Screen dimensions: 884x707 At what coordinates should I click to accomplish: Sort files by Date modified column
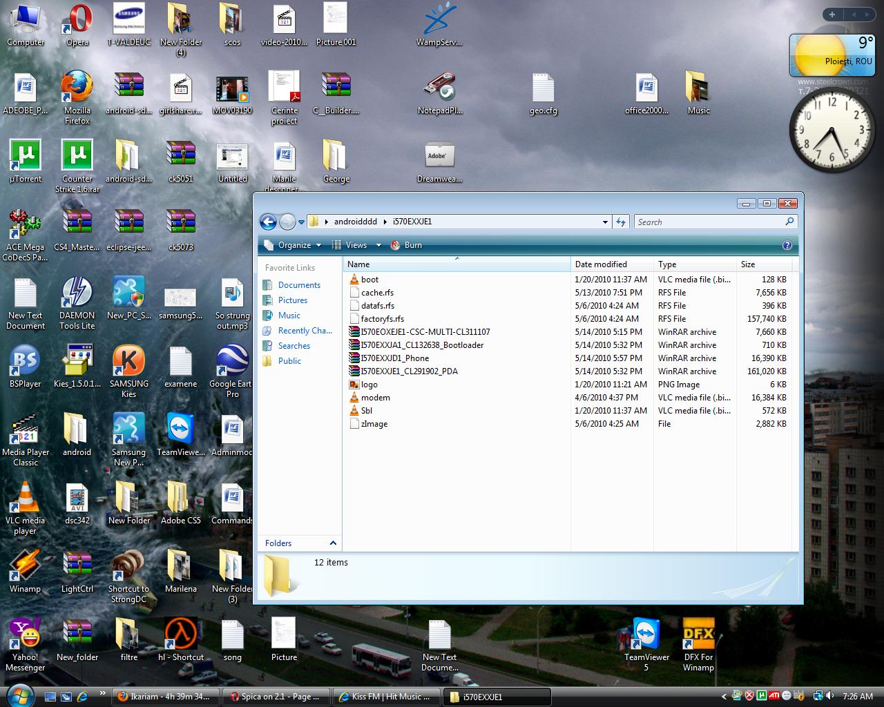[x=601, y=264]
